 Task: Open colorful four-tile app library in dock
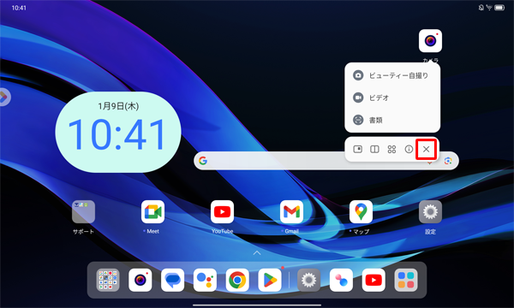pos(406,280)
